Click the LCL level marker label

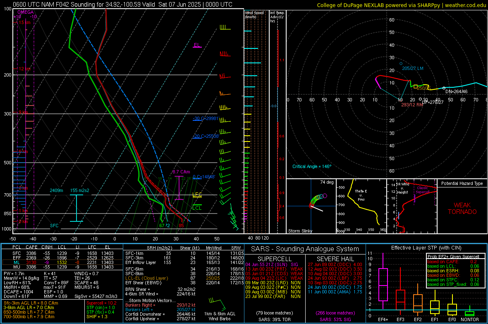(x=197, y=208)
